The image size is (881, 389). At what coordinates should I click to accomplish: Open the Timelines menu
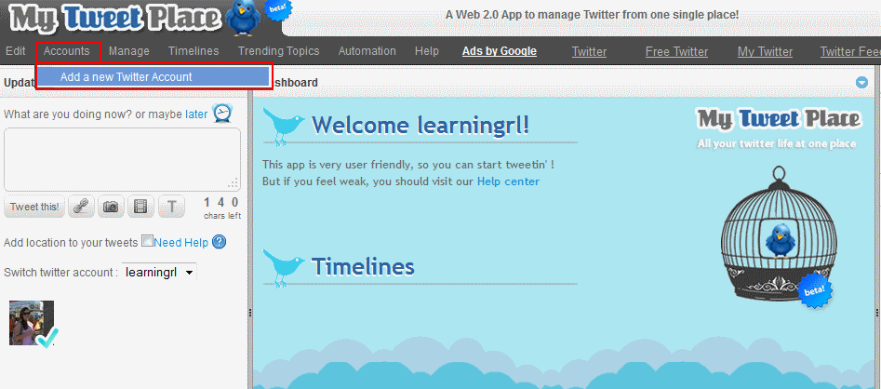coord(194,51)
